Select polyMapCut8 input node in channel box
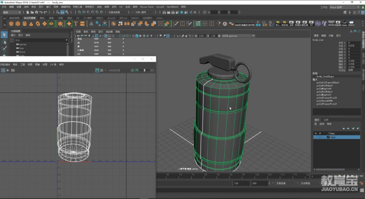Screen dimensions: 365x199 coord(324,89)
